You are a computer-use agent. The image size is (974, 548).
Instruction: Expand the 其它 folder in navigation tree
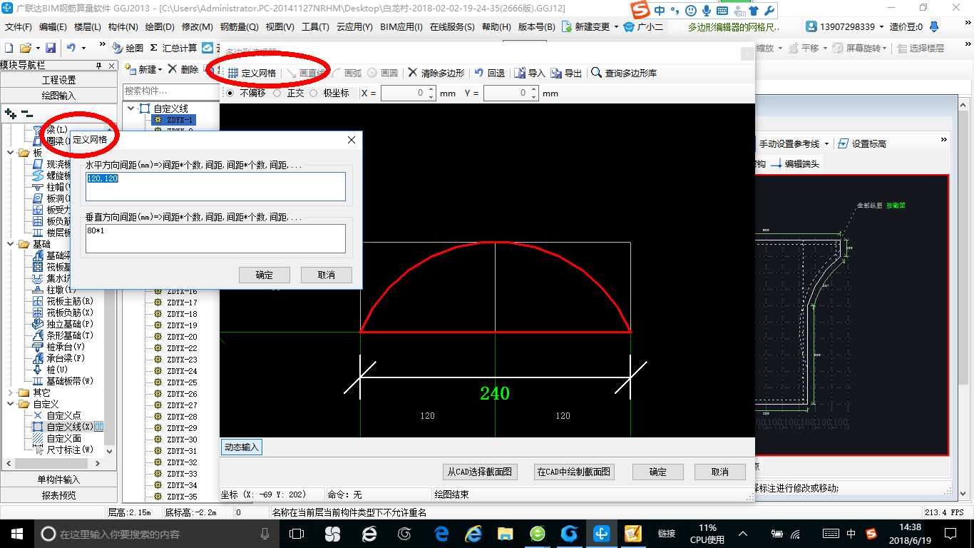[x=10, y=392]
